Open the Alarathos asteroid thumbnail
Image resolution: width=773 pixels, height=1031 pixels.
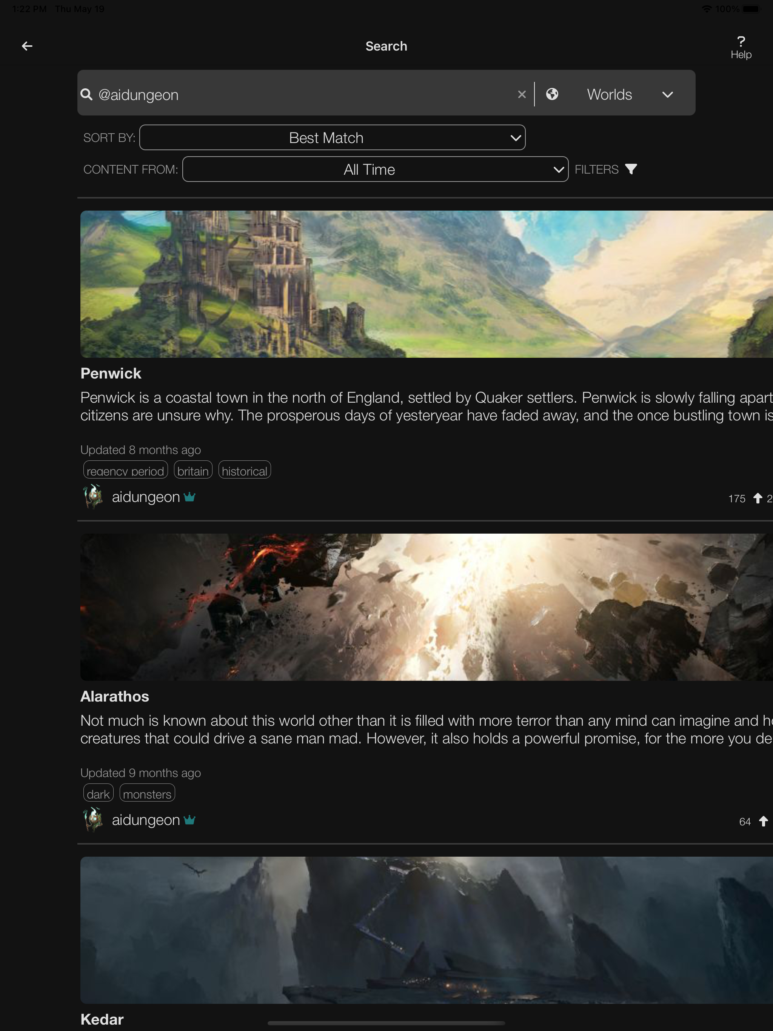click(x=427, y=607)
